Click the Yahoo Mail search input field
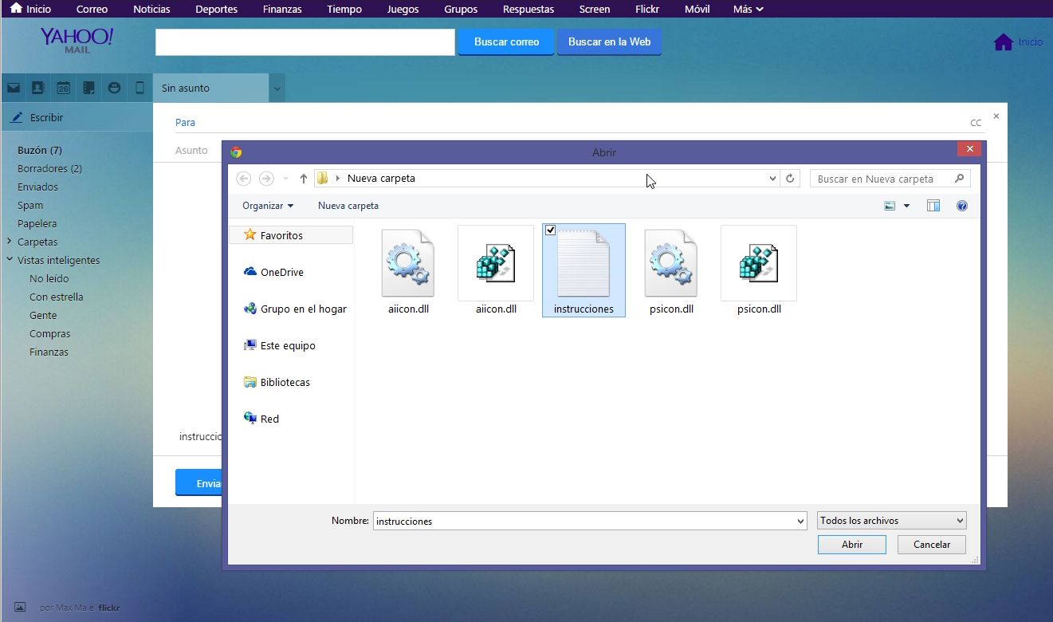This screenshot has height=622, width=1053. [305, 42]
